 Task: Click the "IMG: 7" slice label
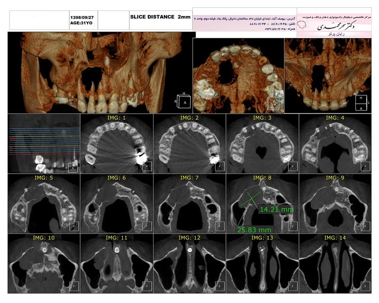pos(189,178)
